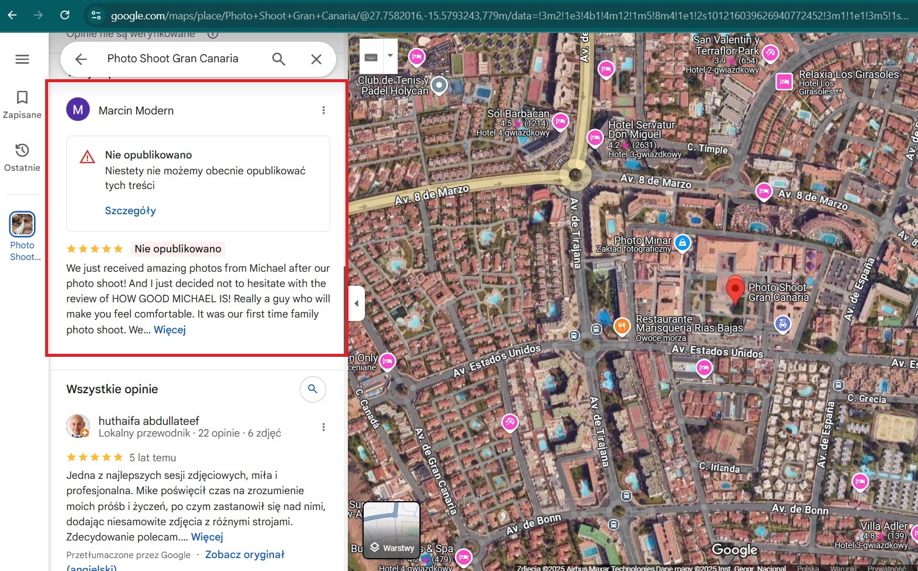This screenshot has width=918, height=571.
Task: Click the Nie opublikowano badge beside stars
Action: click(178, 249)
